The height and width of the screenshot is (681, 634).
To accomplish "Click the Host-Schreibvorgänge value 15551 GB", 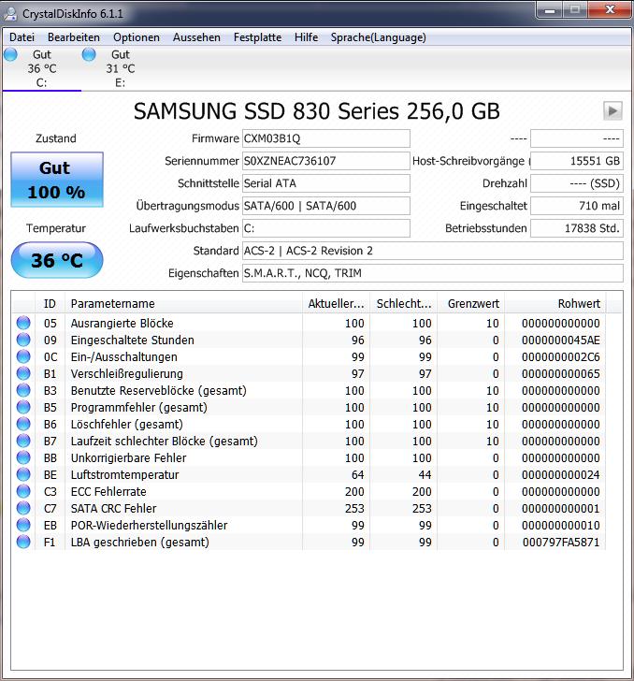I will (x=577, y=161).
